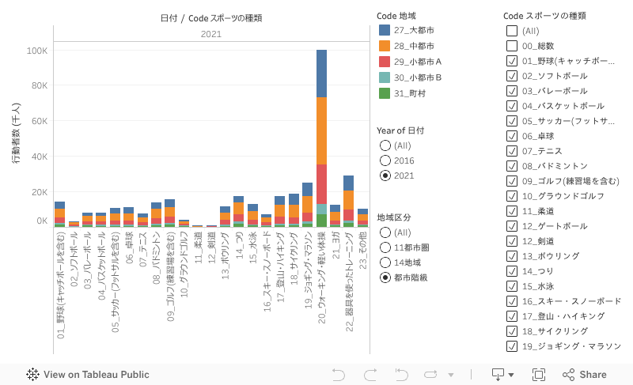
Task: Click the Share text button
Action: point(593,375)
